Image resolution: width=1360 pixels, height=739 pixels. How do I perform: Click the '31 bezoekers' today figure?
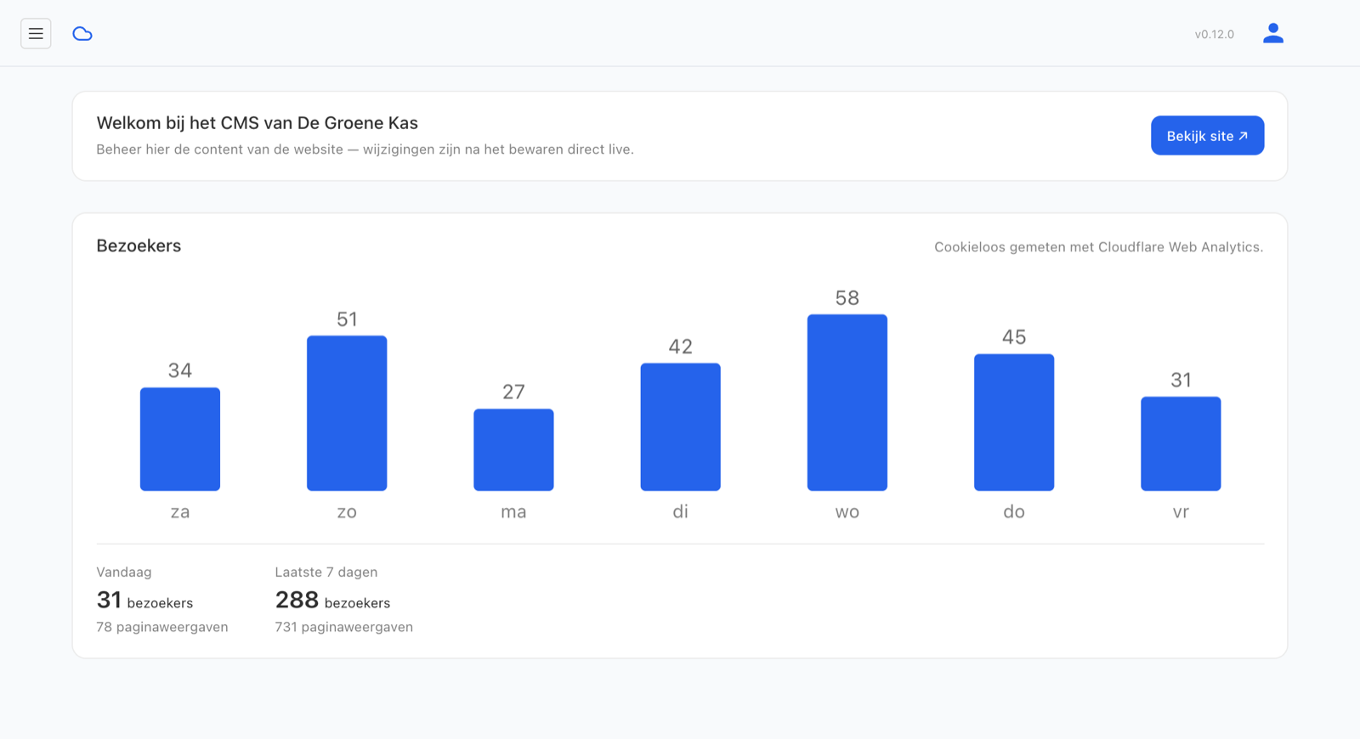pos(144,601)
